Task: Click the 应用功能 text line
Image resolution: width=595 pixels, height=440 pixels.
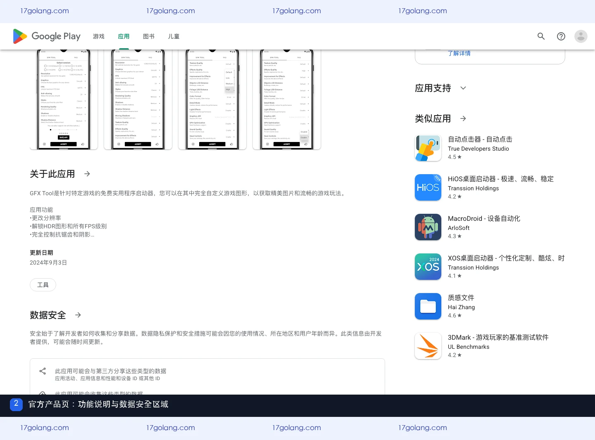Action: point(41,210)
